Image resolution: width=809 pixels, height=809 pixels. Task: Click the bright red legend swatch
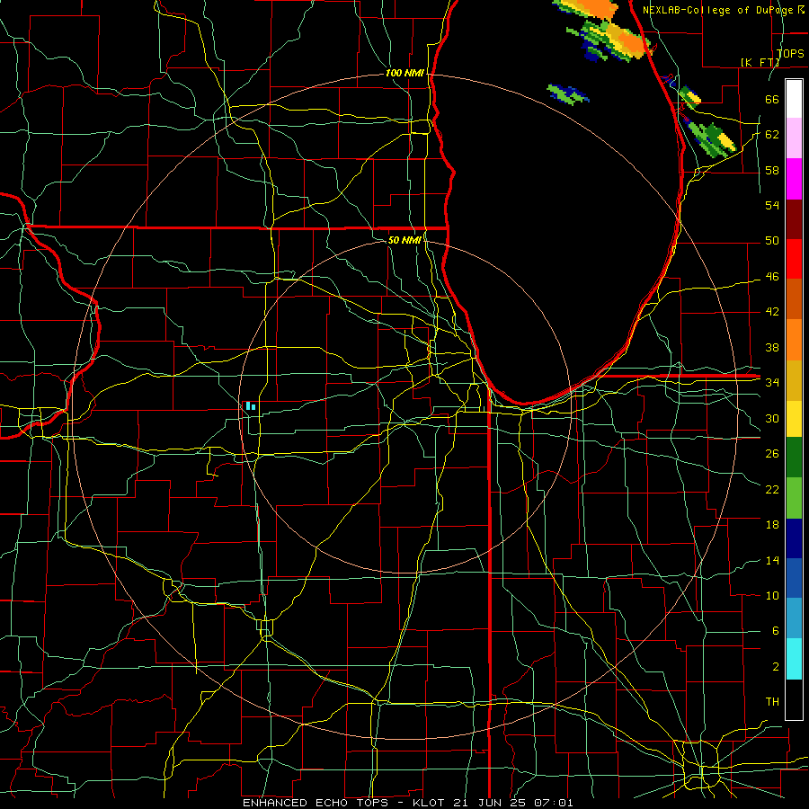pyautogui.click(x=794, y=259)
